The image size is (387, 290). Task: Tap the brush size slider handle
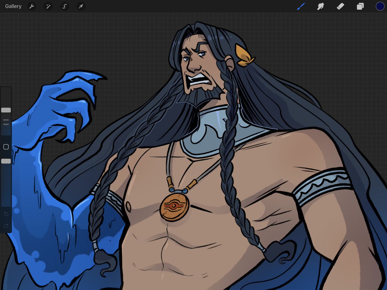[x=6, y=110]
